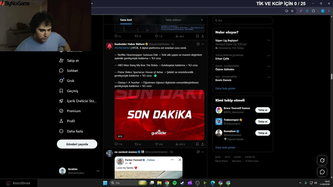This screenshot has width=333, height=187.
Task: Open File Explorer from the taskbar
Action: click(159, 183)
